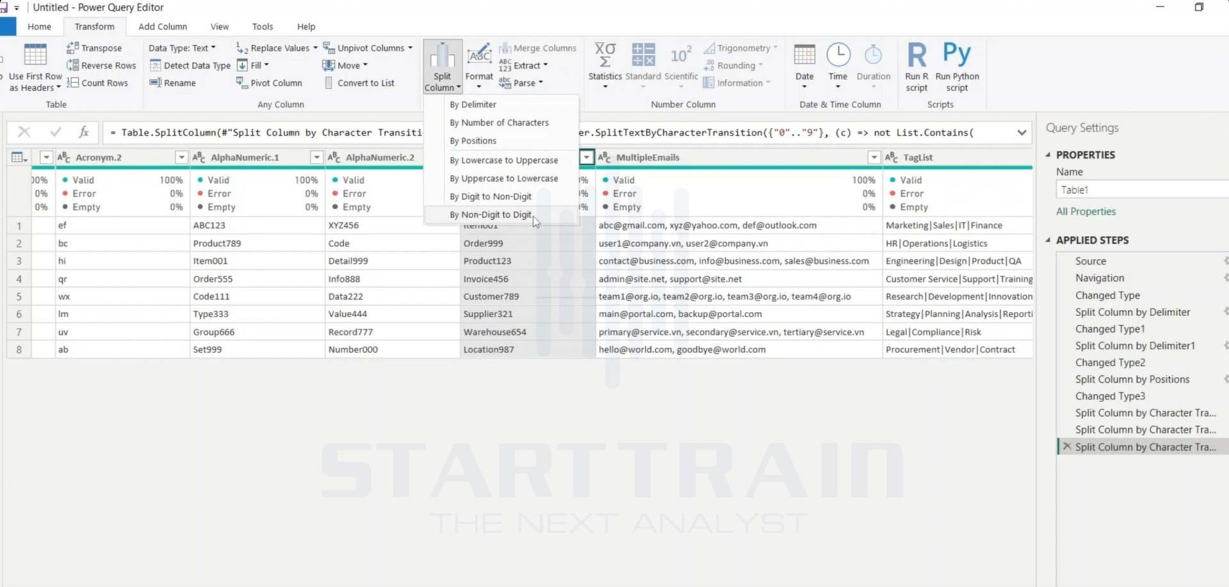Click the Format ABC icon

[479, 56]
